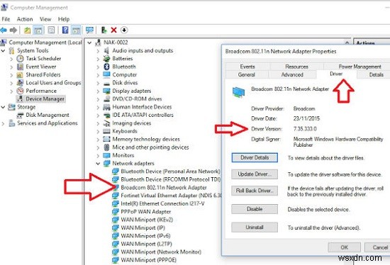Select Broadcom 802.11n Network Adapter in list

tap(164, 188)
